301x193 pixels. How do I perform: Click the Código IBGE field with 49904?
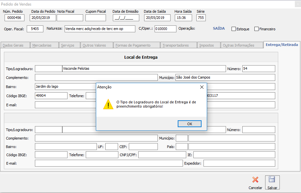(51, 96)
